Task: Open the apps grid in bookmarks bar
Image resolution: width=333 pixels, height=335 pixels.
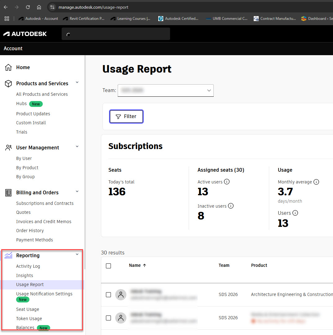Action: click(x=7, y=19)
